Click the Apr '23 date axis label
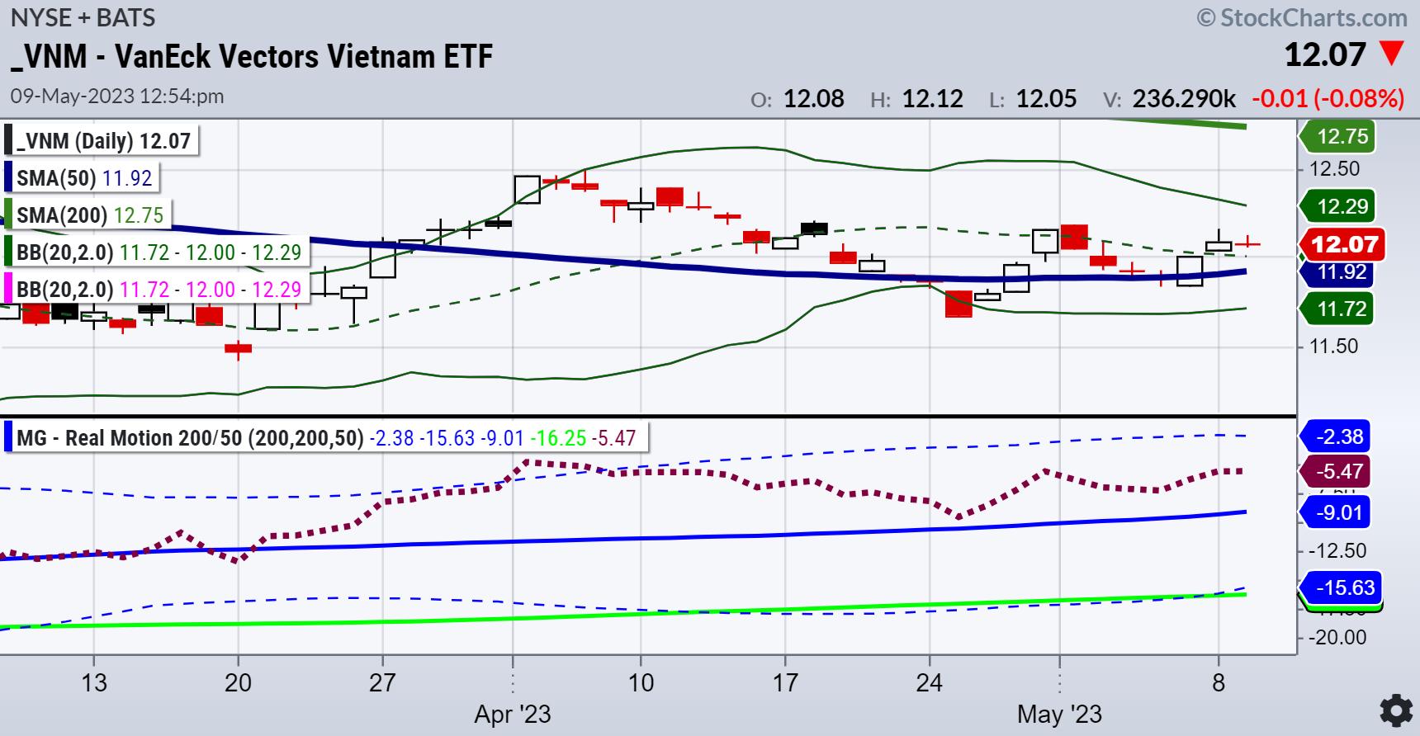The height and width of the screenshot is (736, 1420). [x=512, y=714]
